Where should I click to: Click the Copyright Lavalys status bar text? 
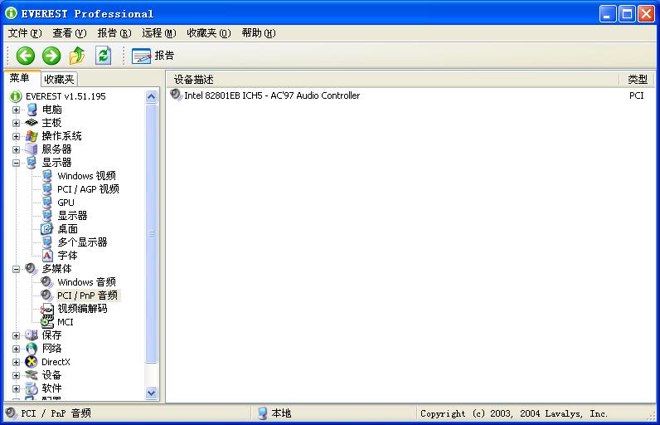click(513, 413)
